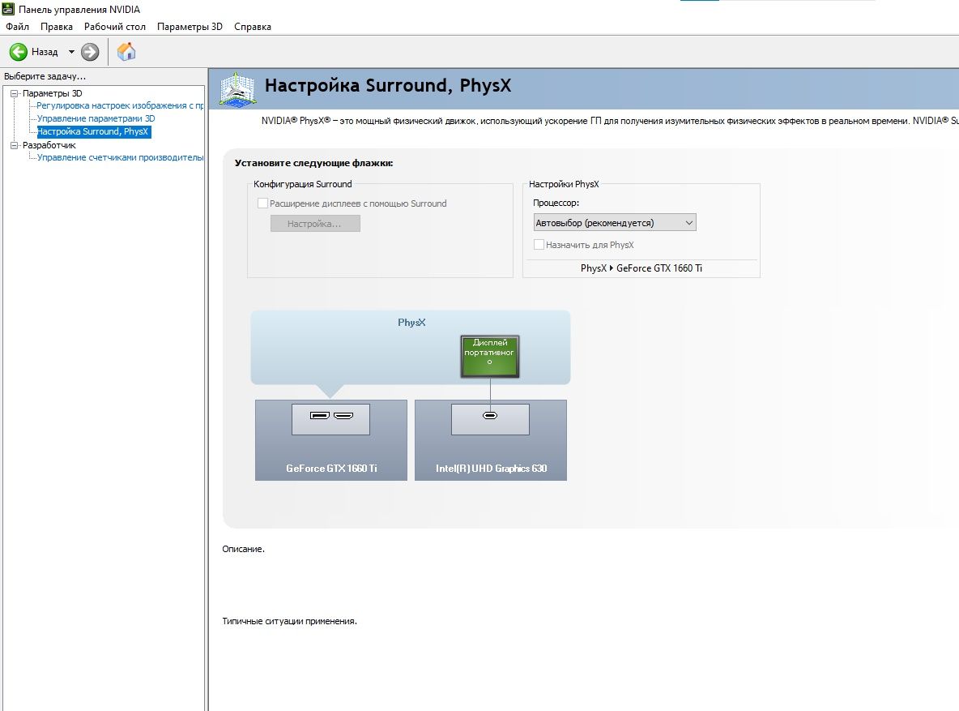Click the Surround PhysX header icon
This screenshot has width=959, height=711.
(237, 89)
